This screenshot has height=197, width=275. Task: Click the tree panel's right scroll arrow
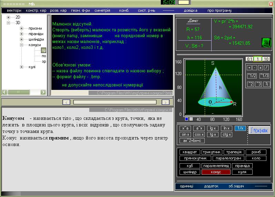click(43, 92)
